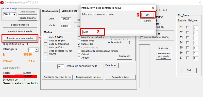
Task: Switch to Configuración tab
Action: coord(50,11)
